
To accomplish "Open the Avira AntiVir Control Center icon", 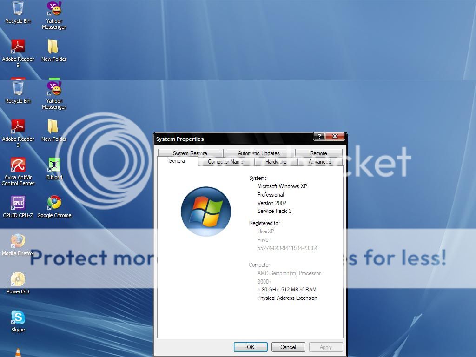I will tap(18, 171).
